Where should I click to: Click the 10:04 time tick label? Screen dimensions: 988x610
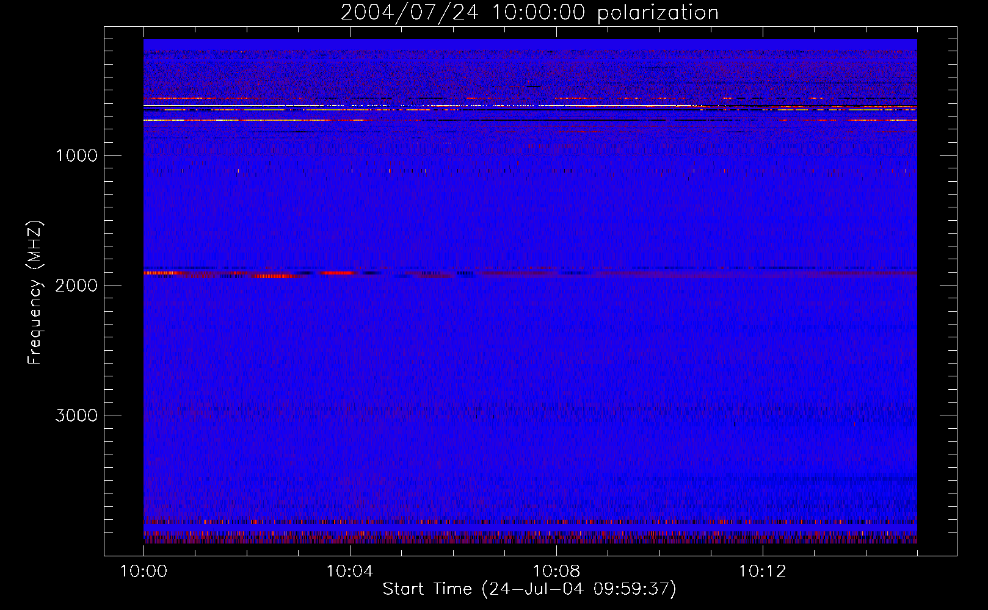[350, 572]
